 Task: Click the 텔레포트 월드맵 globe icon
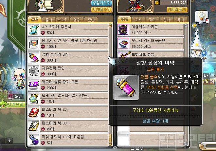(x=33, y=99)
